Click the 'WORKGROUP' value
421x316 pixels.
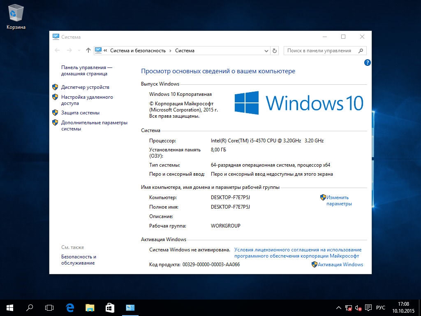(x=226, y=226)
